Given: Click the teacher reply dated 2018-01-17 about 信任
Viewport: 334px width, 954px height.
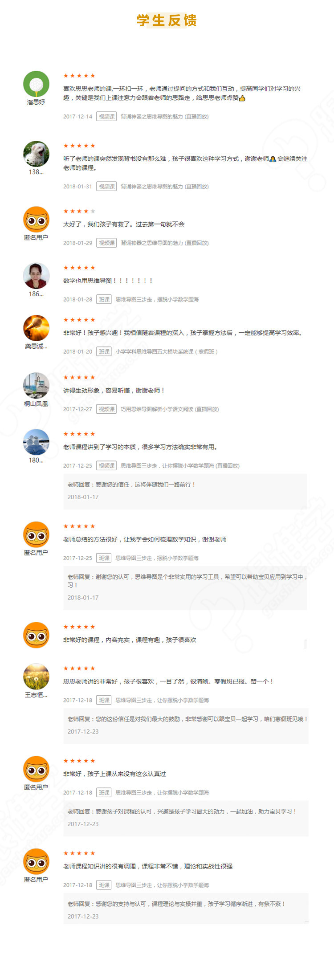Looking at the screenshot, I should pos(185,491).
